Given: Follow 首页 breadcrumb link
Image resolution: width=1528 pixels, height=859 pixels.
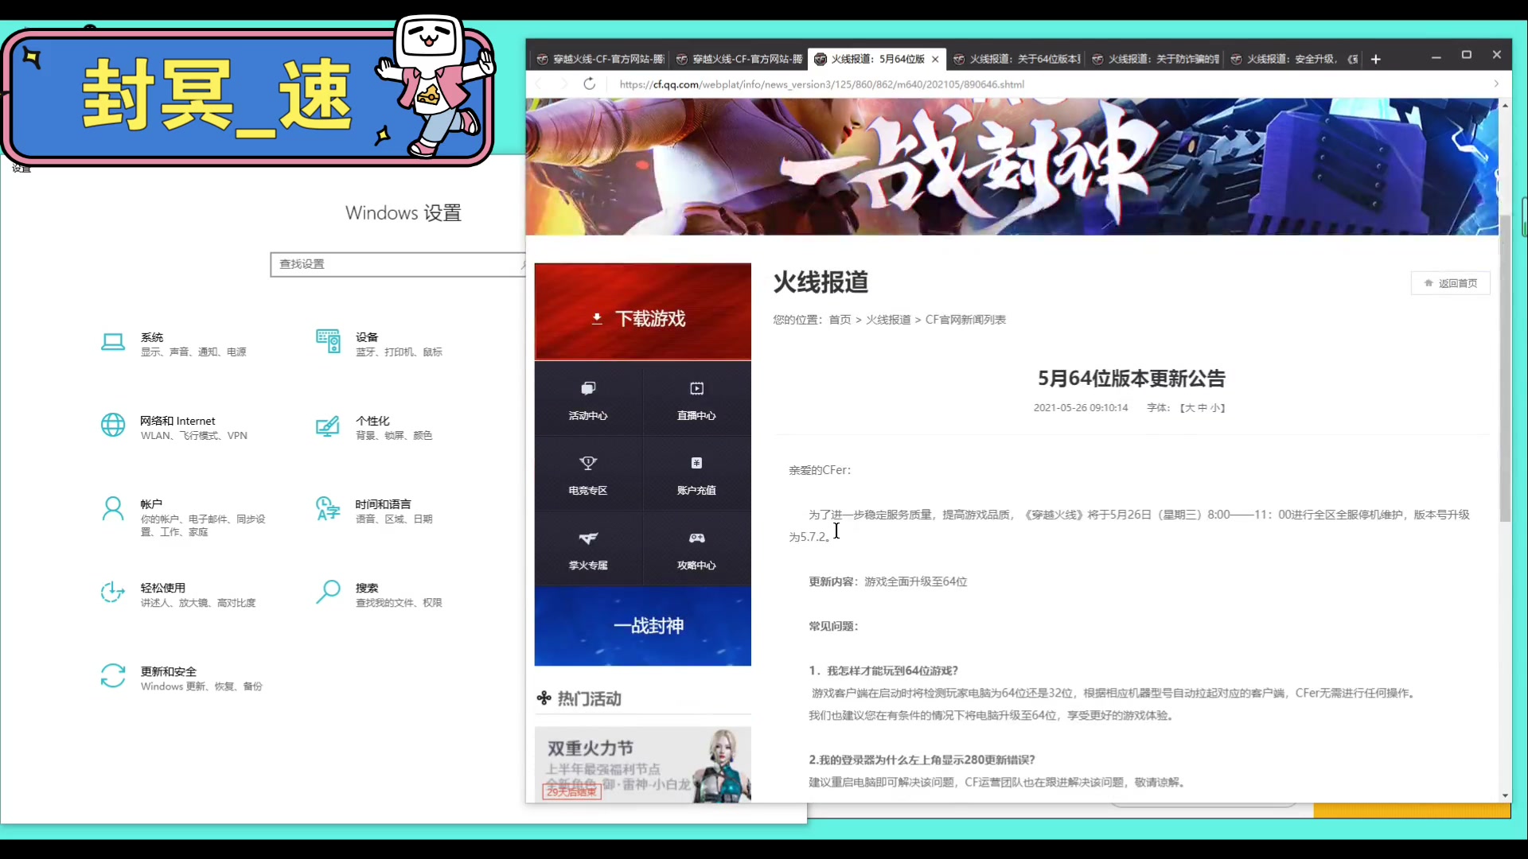Looking at the screenshot, I should pyautogui.click(x=840, y=320).
